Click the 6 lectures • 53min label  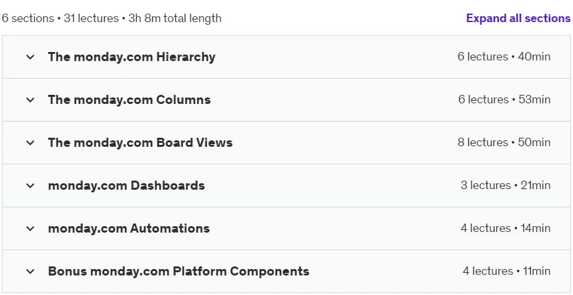click(504, 99)
